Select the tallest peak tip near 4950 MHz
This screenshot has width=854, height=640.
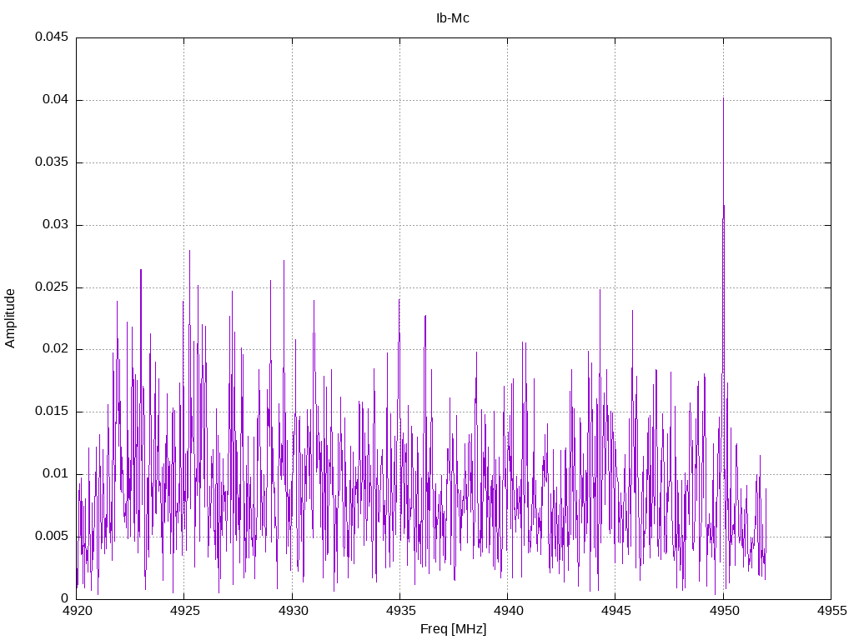click(723, 99)
